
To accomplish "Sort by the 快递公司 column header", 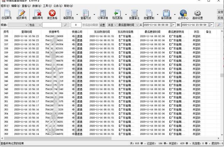I will [x=77, y=32].
